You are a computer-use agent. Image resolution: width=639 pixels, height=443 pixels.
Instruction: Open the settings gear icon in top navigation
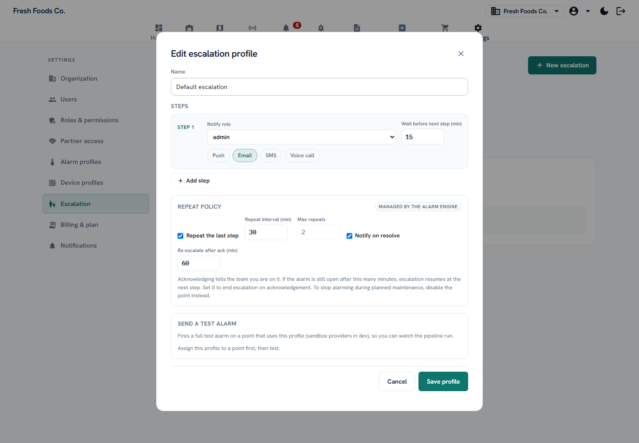pos(478,28)
